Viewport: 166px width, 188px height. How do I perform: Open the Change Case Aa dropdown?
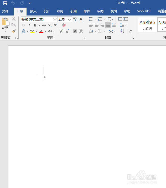click(x=51, y=31)
